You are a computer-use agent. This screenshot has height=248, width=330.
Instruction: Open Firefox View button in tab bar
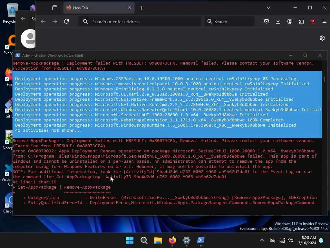[55, 8]
